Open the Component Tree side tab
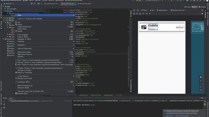This screenshot has height=117, width=209. click(131, 86)
